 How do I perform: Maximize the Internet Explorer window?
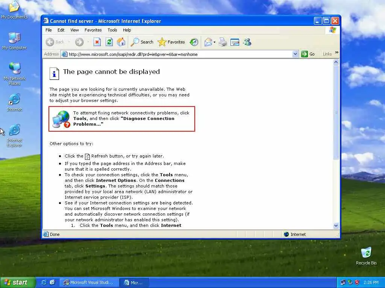[x=326, y=21]
